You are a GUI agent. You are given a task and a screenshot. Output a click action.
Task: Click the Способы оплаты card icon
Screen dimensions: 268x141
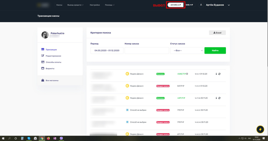[x=43, y=62]
